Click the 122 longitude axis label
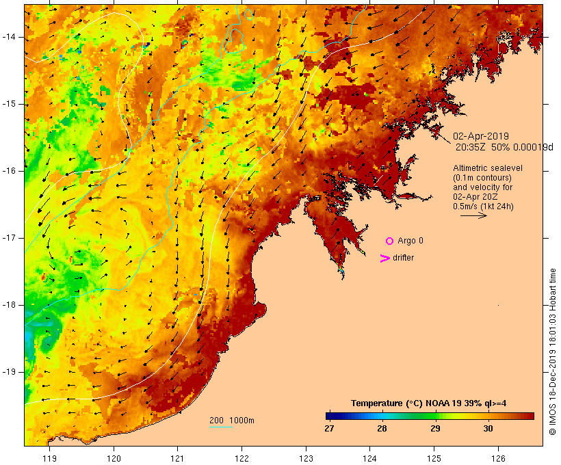 pos(242,458)
